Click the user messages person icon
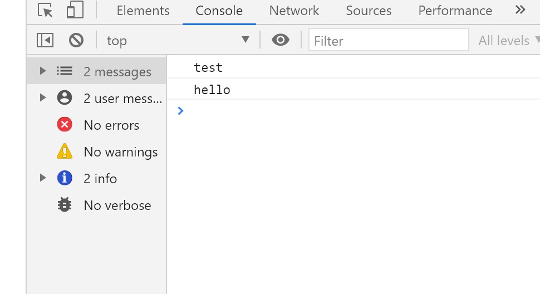This screenshot has height=294, width=540. coord(65,98)
